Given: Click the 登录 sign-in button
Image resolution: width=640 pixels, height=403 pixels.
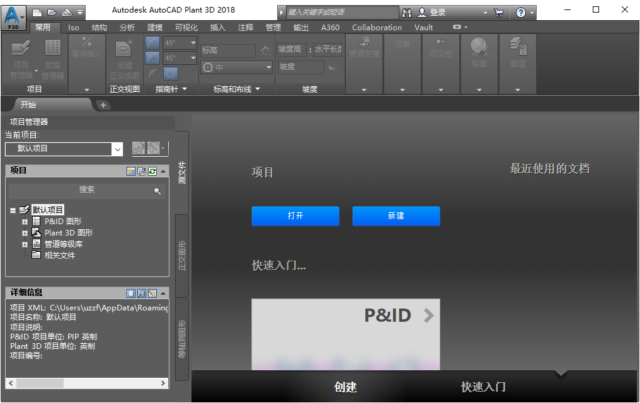Looking at the screenshot, I should point(432,13).
